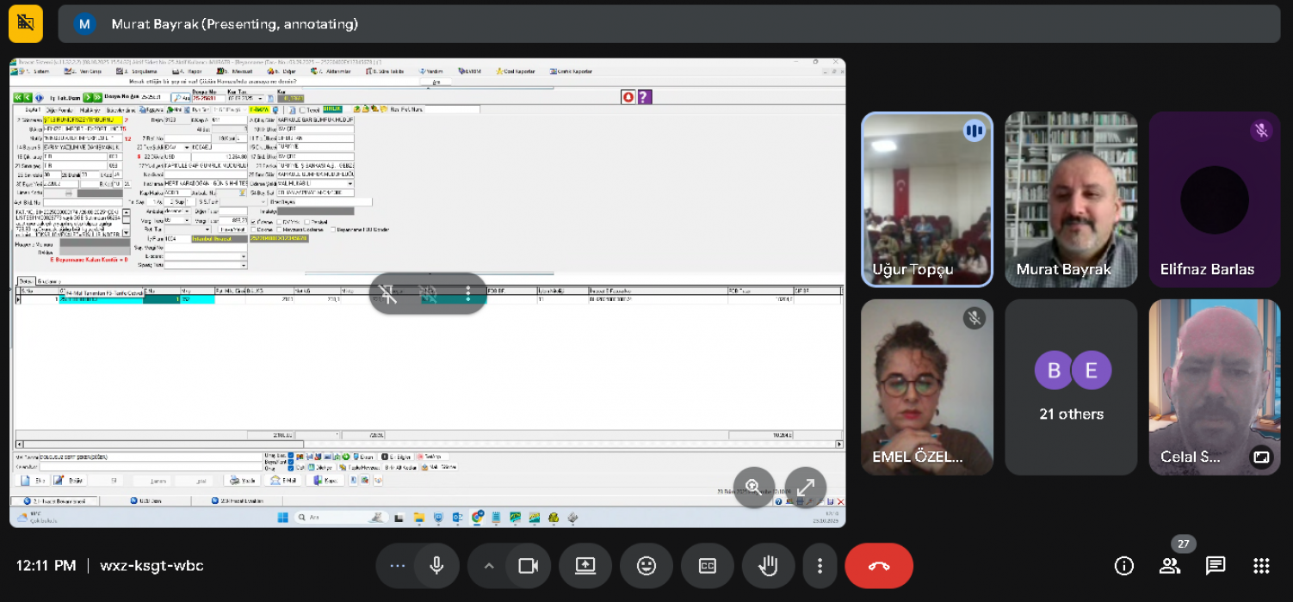
Task: Open meeting details info icon
Action: [x=1123, y=566]
